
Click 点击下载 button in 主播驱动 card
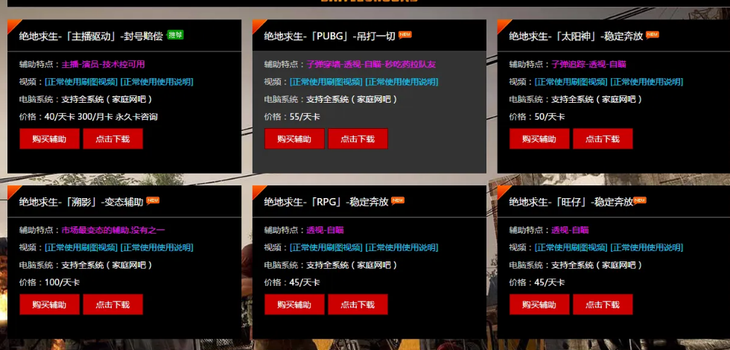click(x=112, y=139)
